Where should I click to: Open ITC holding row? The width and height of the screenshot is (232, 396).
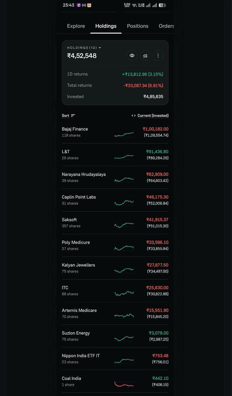[115, 291]
